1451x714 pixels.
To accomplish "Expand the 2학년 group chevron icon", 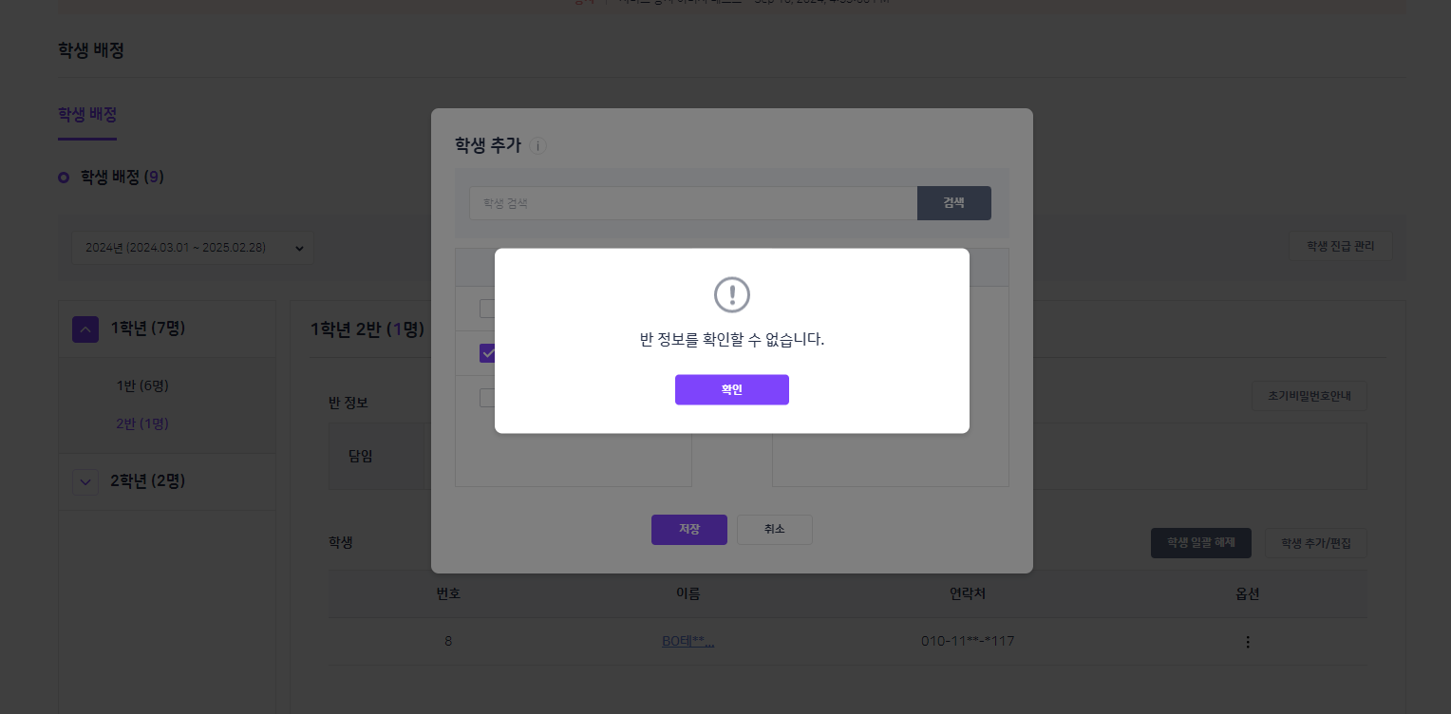I will (x=85, y=482).
